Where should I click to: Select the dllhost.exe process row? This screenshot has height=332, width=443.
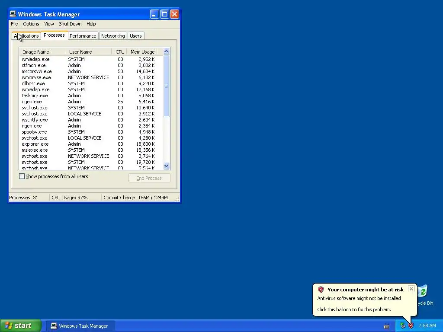click(91, 83)
